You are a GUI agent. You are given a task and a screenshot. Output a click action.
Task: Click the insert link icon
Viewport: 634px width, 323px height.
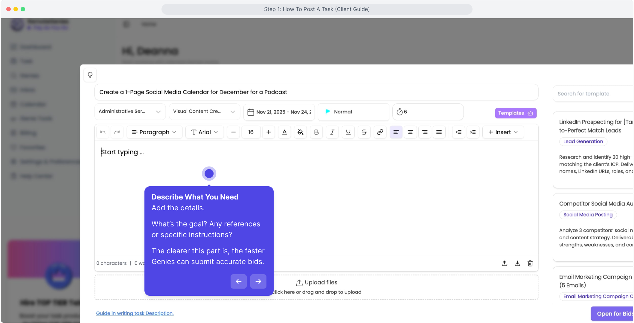[x=380, y=132]
